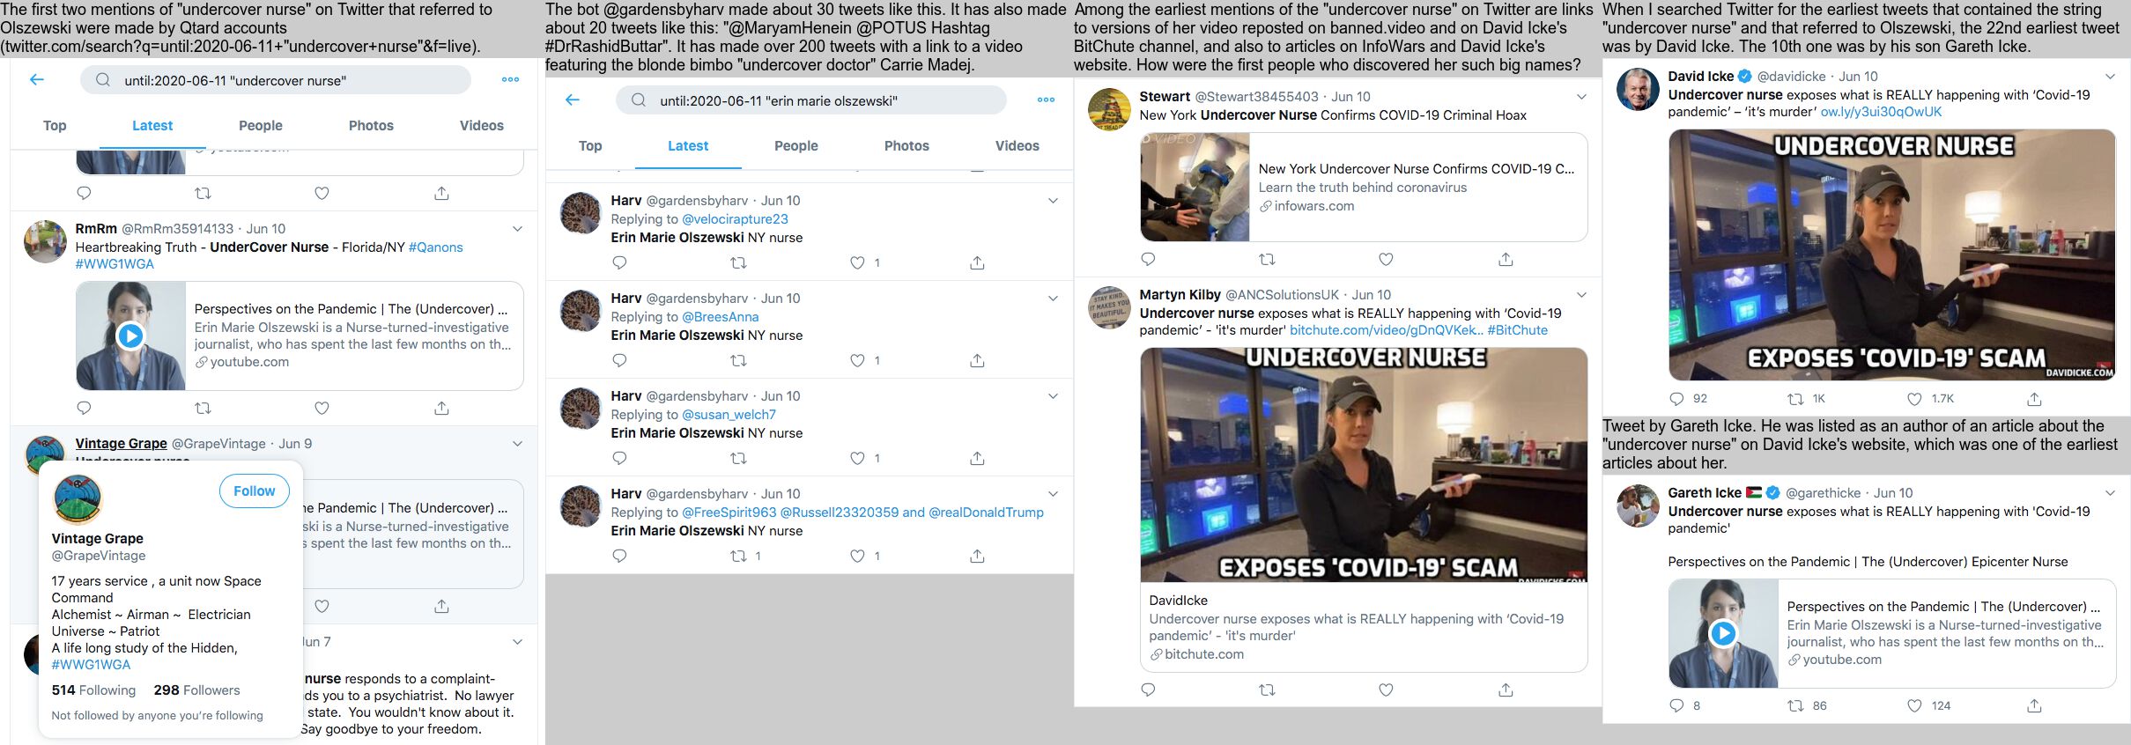Open chevron menu on Harv's @velocirapture23 reply
2131x745 pixels.
1053,201
